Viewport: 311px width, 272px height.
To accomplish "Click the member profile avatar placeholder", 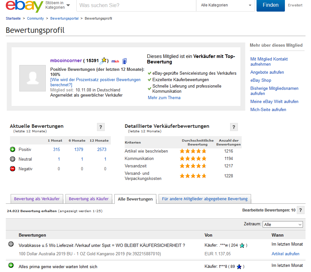I will click(32, 78).
